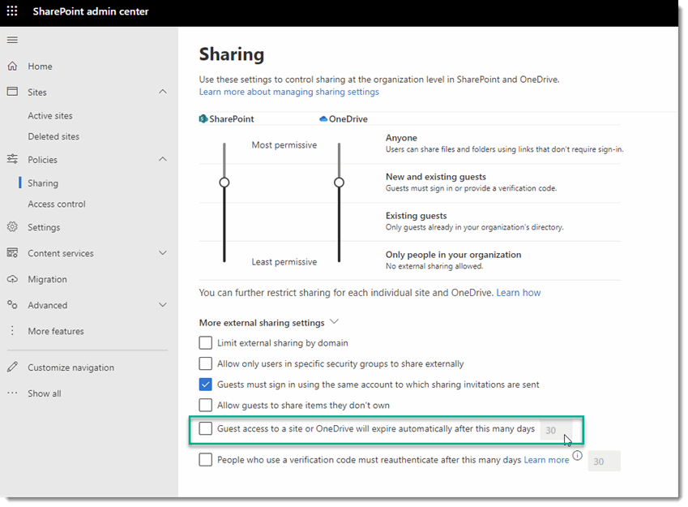Image resolution: width=688 pixels, height=507 pixels.
Task: Click the Home icon in sidebar
Action: click(12, 67)
